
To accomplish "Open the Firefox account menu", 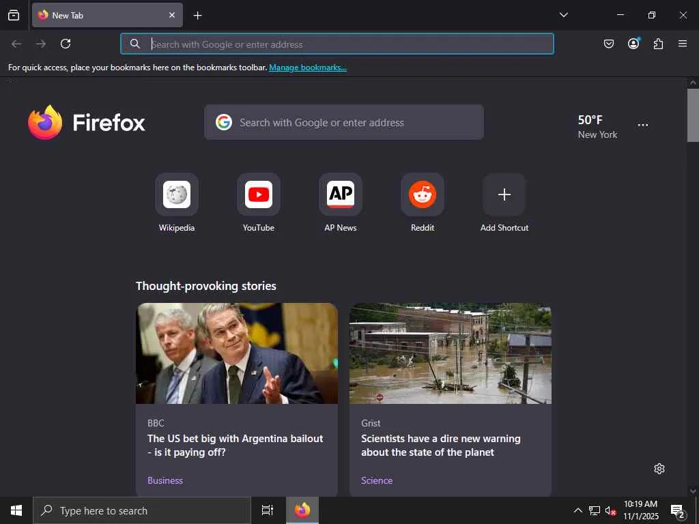I will (x=633, y=43).
